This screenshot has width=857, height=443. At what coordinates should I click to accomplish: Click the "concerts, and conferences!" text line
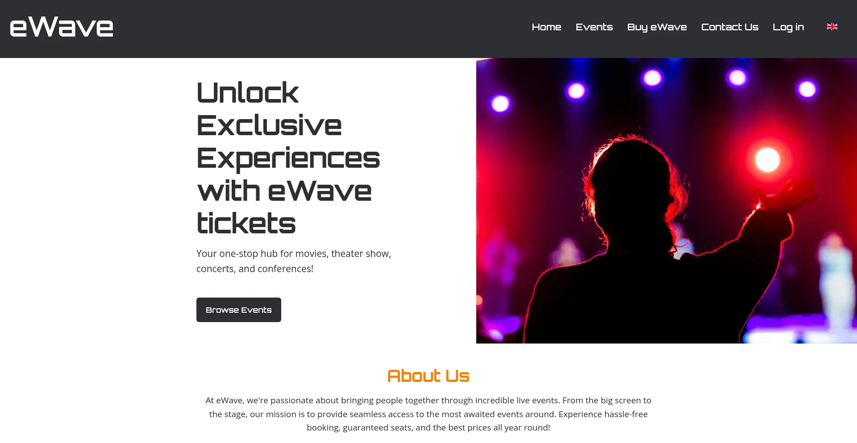[x=255, y=269]
